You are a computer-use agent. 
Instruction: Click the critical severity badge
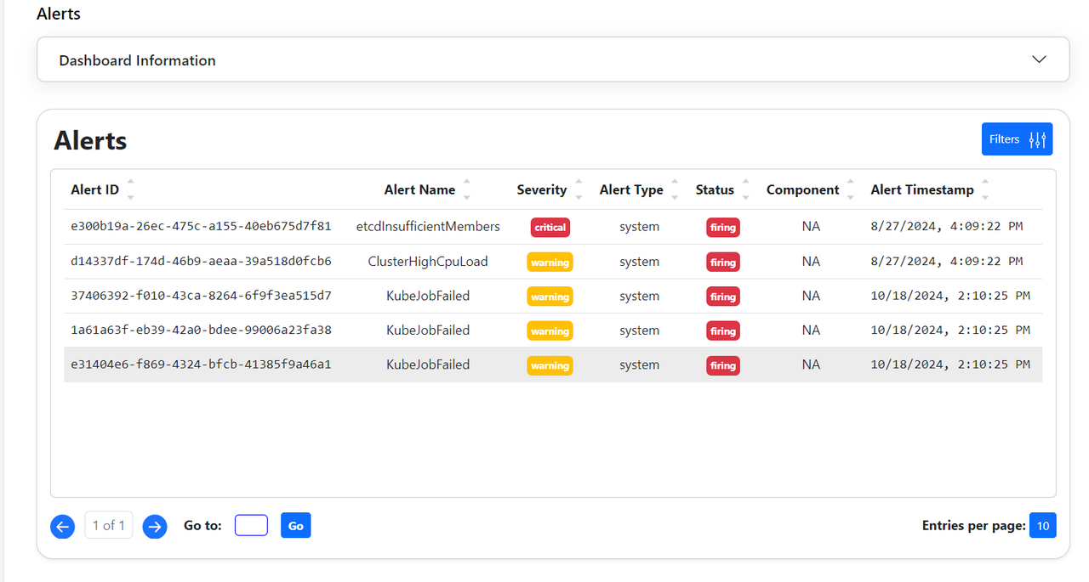click(x=550, y=228)
